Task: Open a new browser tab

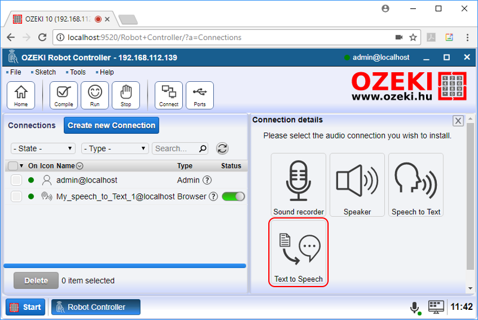Action: coord(128,20)
